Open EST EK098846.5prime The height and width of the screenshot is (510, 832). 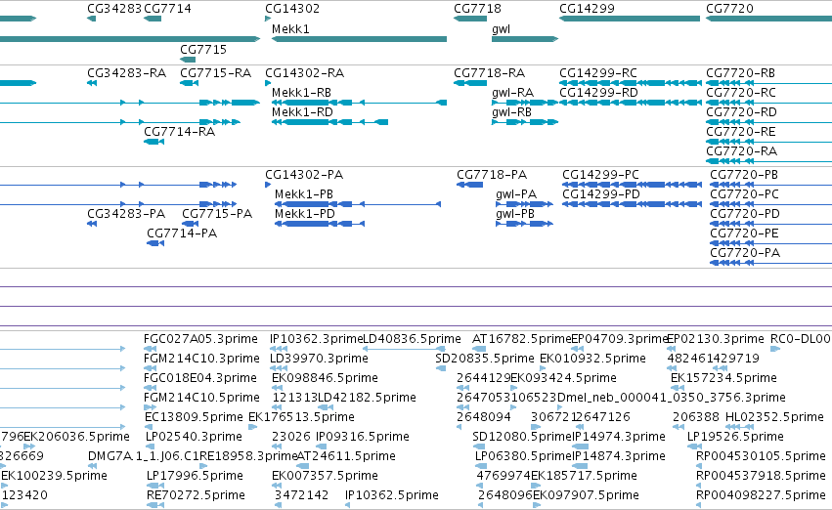point(325,378)
